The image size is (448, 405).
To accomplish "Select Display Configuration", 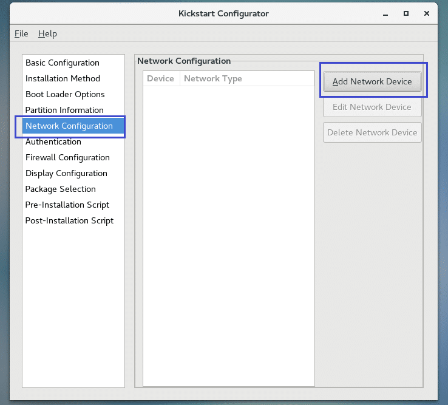I will tap(66, 173).
